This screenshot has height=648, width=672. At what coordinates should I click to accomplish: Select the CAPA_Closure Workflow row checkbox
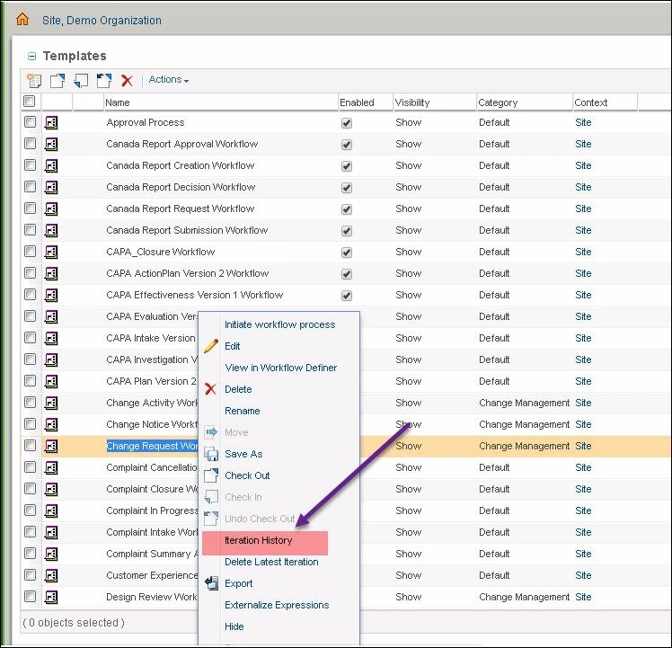[30, 251]
